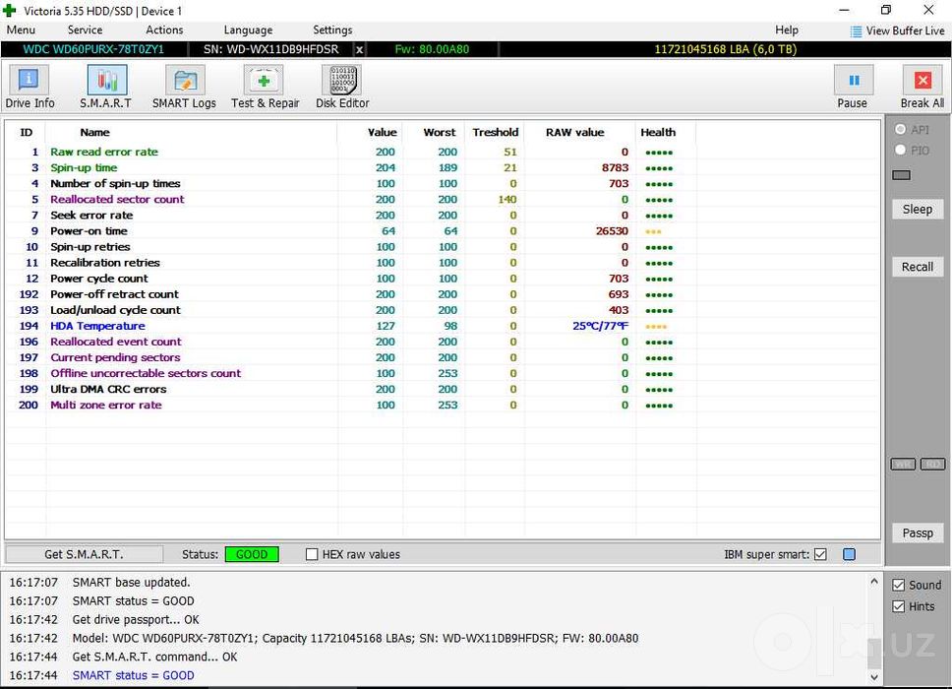Click the Get S.M.A.R.T. button
The image size is (952, 689).
[84, 554]
